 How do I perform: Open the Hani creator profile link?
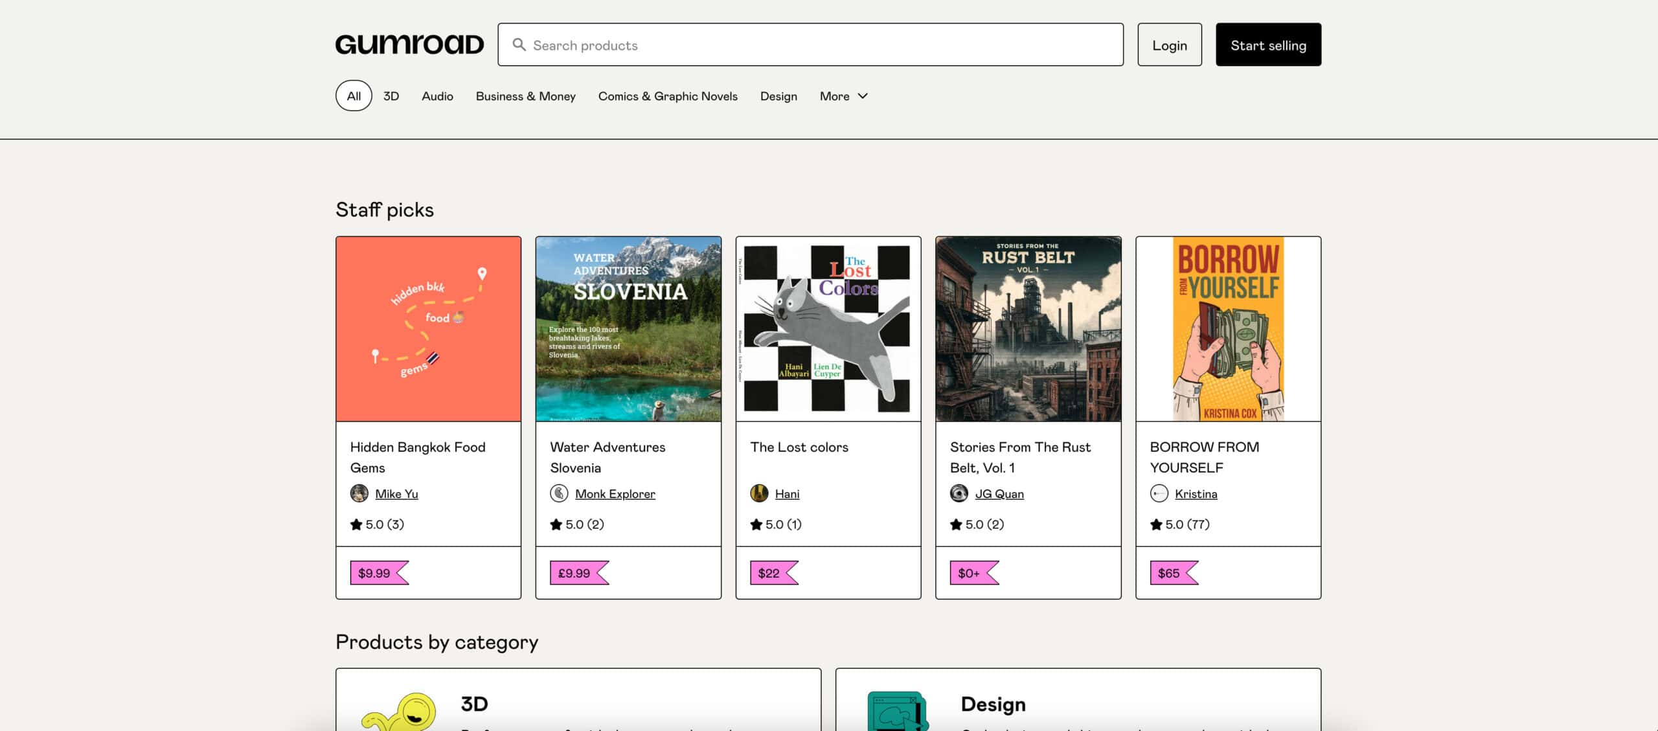787,493
